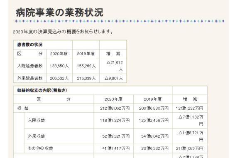Image resolution: width=230 pixels, height=158 pixels.
Task: Click the その他の収益 row label
Action: 40,148
